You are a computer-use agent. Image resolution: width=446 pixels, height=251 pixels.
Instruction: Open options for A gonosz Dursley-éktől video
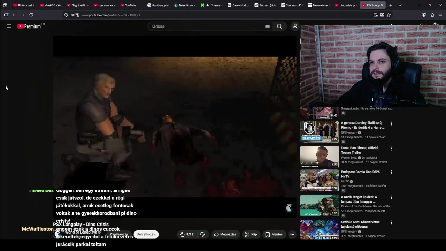pyautogui.click(x=392, y=123)
